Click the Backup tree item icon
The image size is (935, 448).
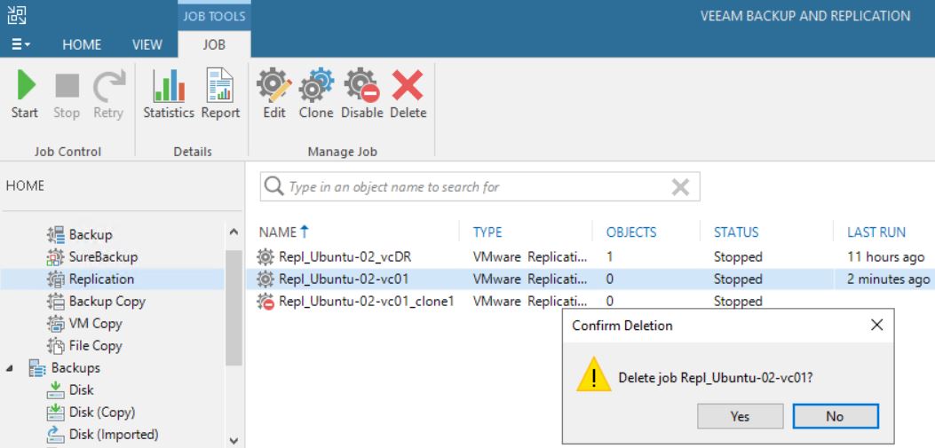[x=55, y=235]
